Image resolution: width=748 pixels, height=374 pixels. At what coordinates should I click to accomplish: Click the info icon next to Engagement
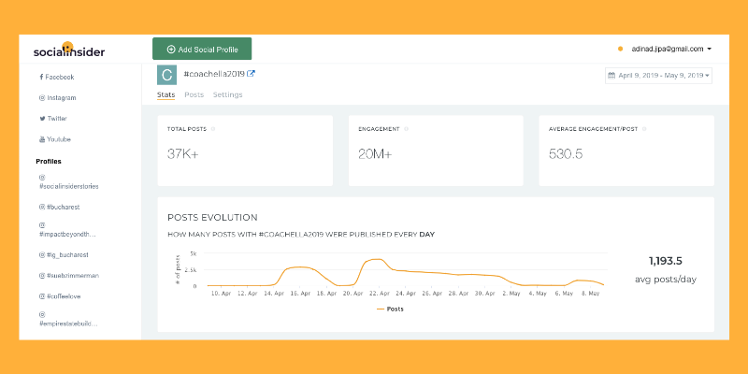[406, 129]
